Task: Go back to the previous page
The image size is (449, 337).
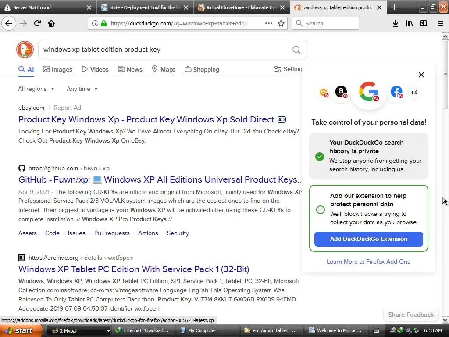Action: coord(9,23)
